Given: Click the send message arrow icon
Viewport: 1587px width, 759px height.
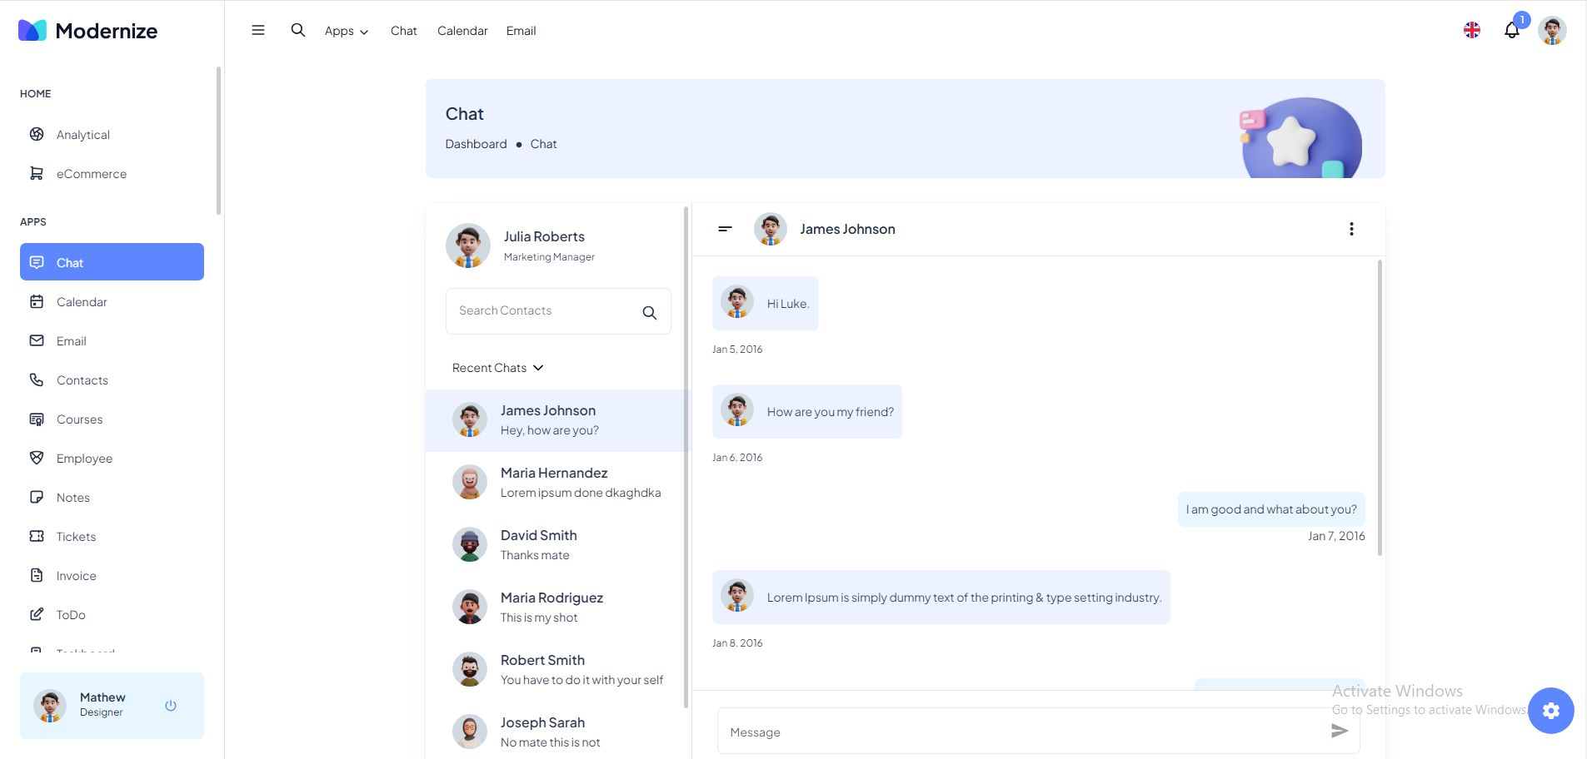Looking at the screenshot, I should click(x=1339, y=731).
